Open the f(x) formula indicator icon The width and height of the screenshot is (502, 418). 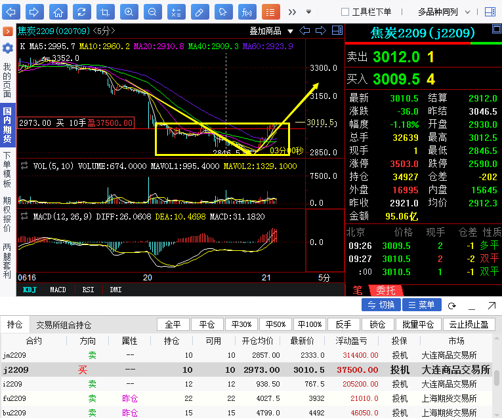click(x=247, y=12)
